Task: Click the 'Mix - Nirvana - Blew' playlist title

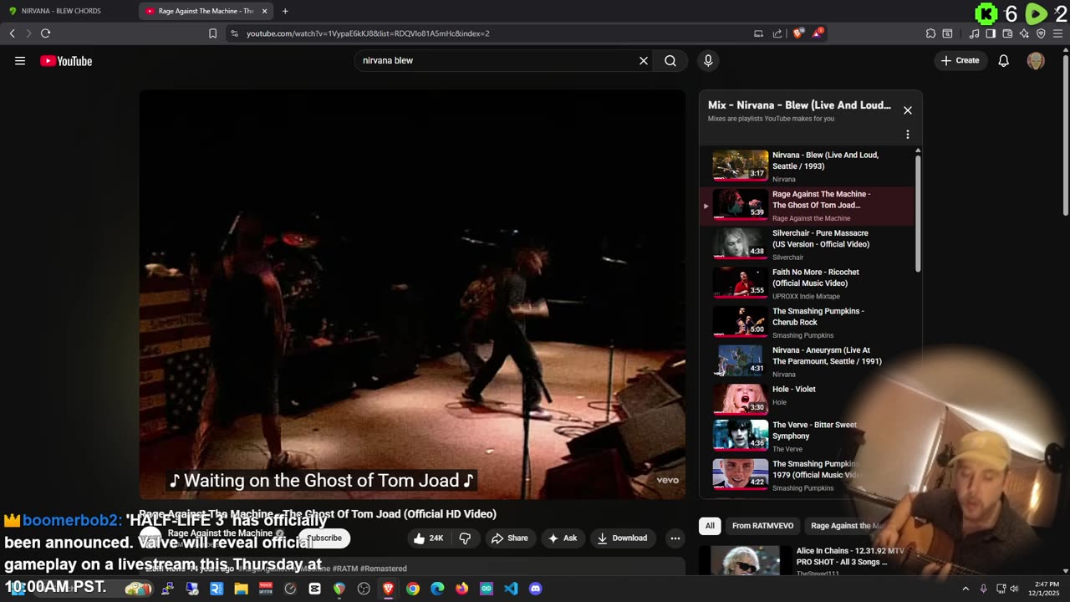Action: click(x=799, y=105)
